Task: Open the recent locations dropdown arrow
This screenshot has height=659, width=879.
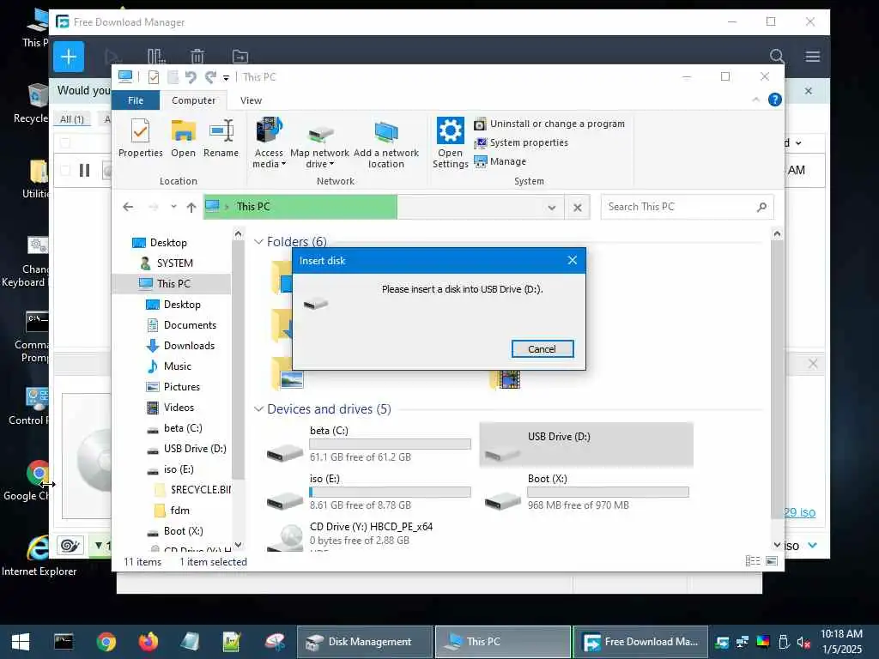Action: click(173, 207)
